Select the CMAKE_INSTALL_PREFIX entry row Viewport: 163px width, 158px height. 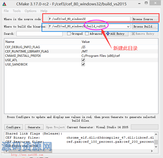pyautogui.click(x=23, y=56)
